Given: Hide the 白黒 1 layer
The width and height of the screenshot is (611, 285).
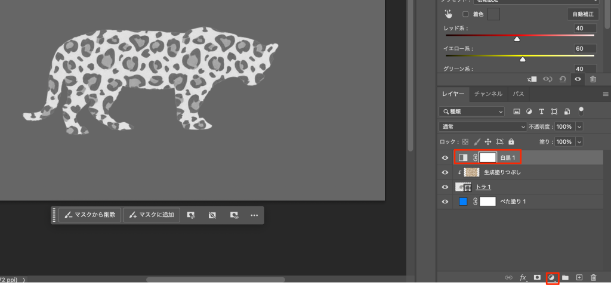Looking at the screenshot, I should [x=445, y=157].
